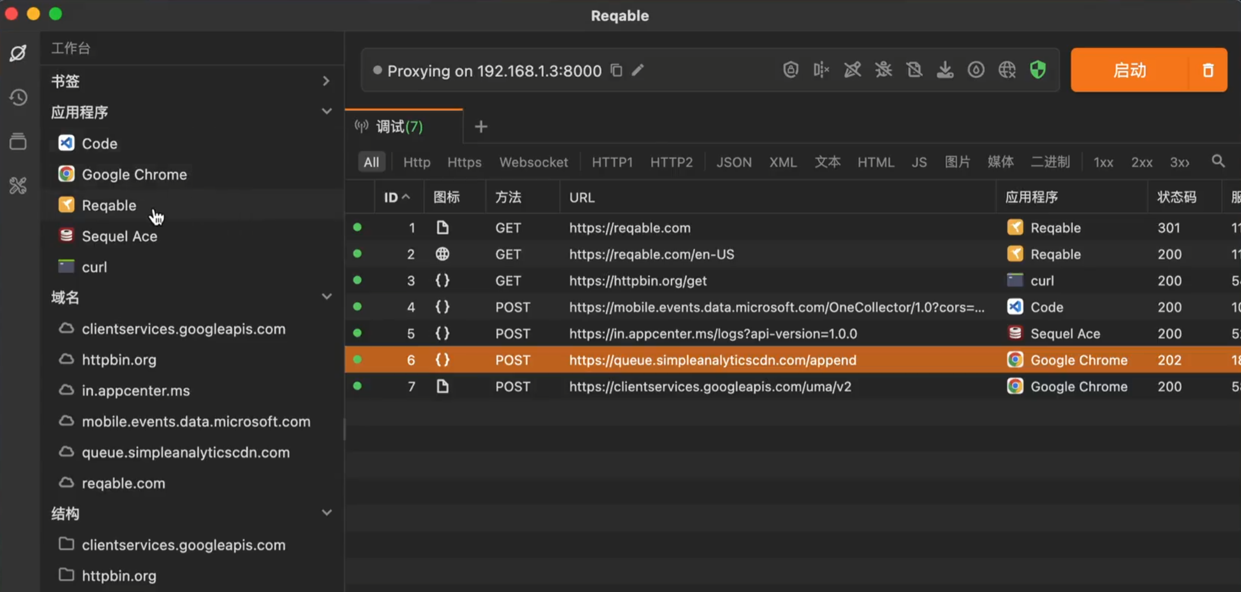Image resolution: width=1241 pixels, height=592 pixels.
Task: Click the Google Chrome icon in sidebar
Action: [x=66, y=174]
